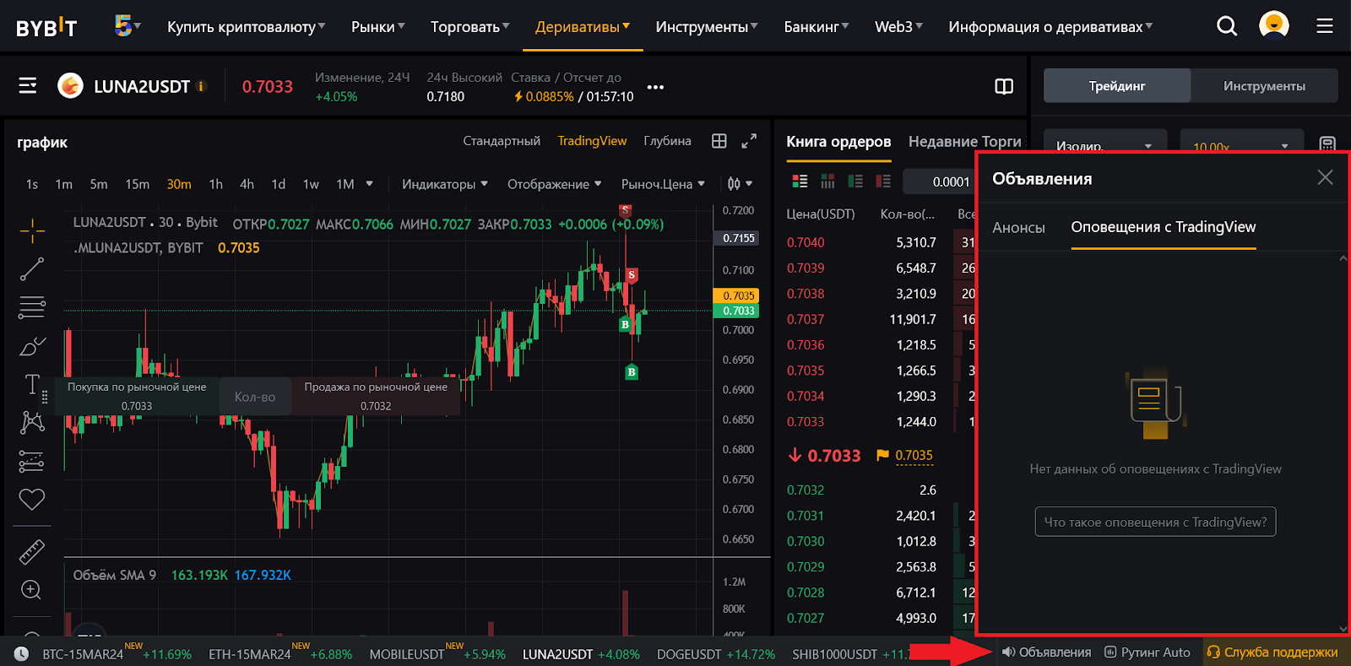The width and height of the screenshot is (1351, 666).
Task: Open the symbol list menu icon
Action: click(x=28, y=85)
